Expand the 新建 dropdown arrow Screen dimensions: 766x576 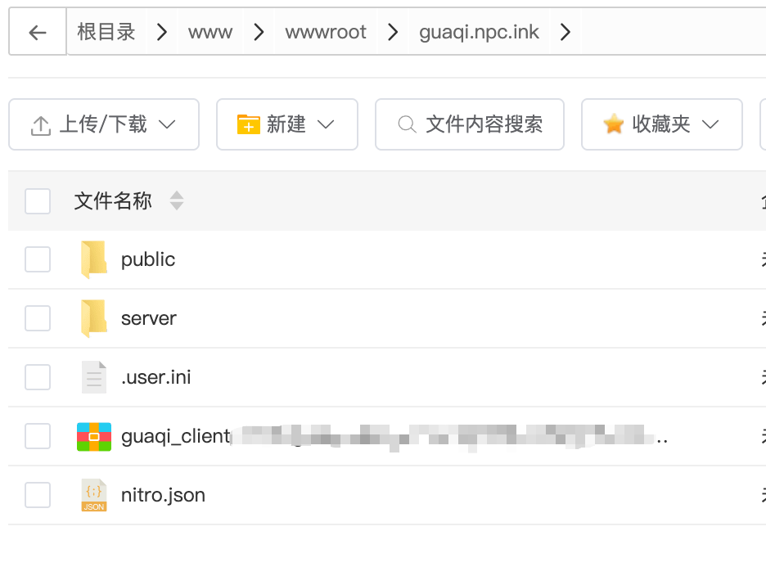pyautogui.click(x=326, y=124)
